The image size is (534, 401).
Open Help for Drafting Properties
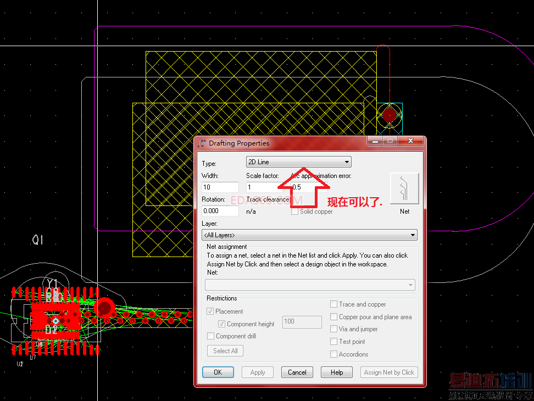click(337, 372)
